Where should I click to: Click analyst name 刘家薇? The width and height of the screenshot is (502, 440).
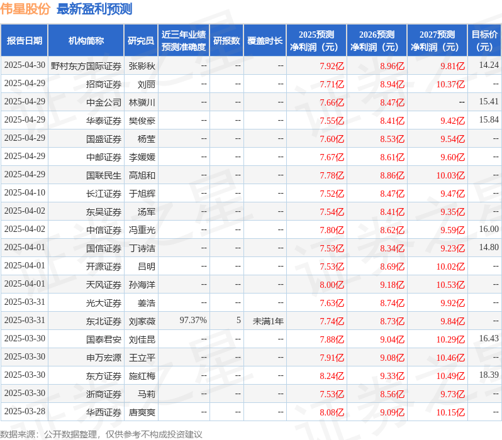142,321
